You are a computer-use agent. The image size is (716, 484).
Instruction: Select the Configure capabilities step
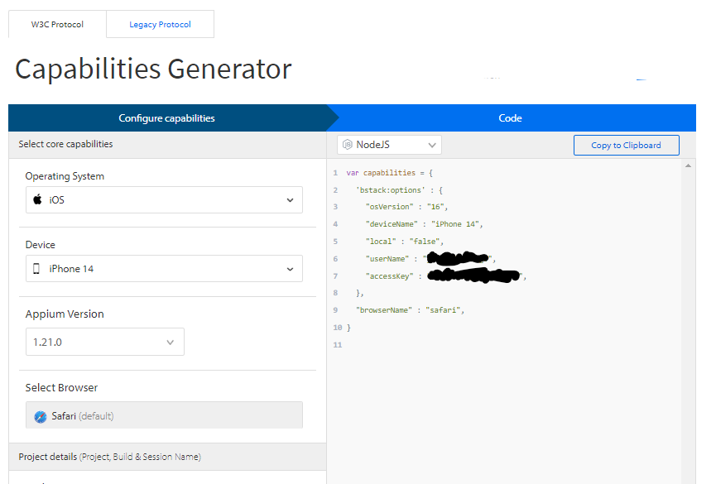click(x=166, y=118)
